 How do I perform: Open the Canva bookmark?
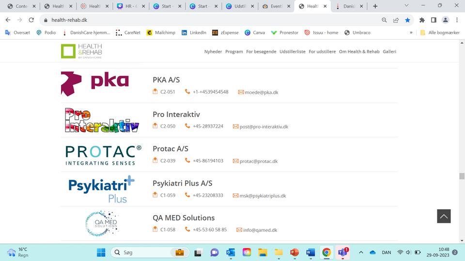coord(255,32)
